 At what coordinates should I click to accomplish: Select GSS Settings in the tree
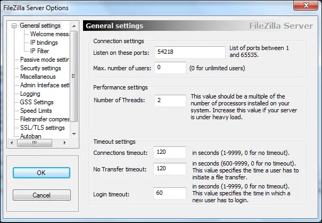37,102
